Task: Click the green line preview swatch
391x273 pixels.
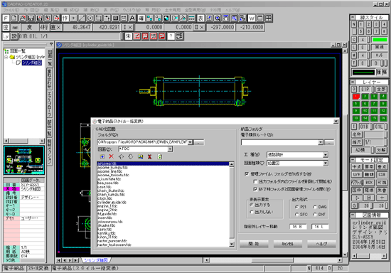Action: [363, 73]
